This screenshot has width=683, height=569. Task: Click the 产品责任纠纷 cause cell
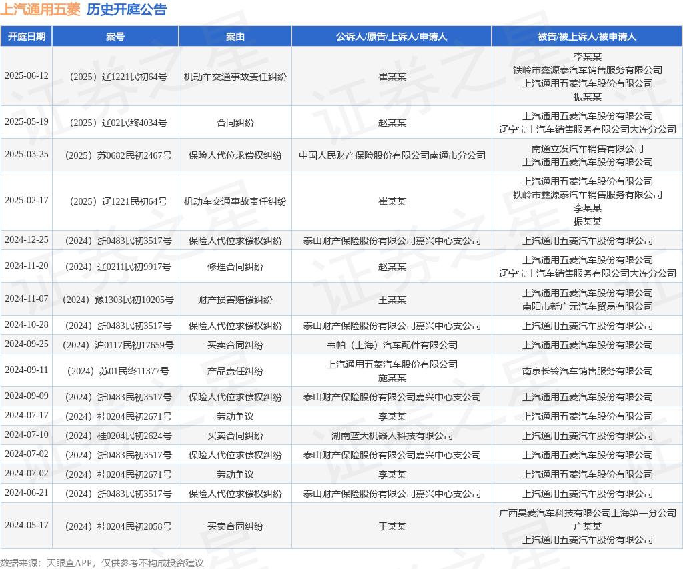click(235, 371)
